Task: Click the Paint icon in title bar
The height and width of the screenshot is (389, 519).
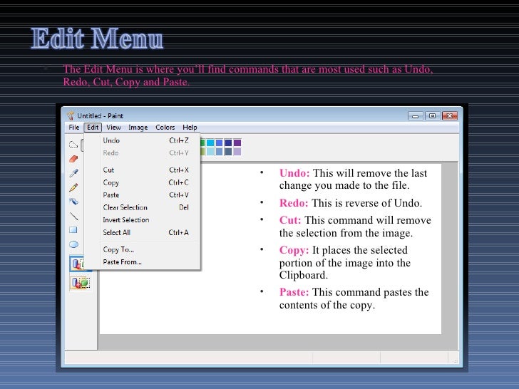Action: pos(71,115)
